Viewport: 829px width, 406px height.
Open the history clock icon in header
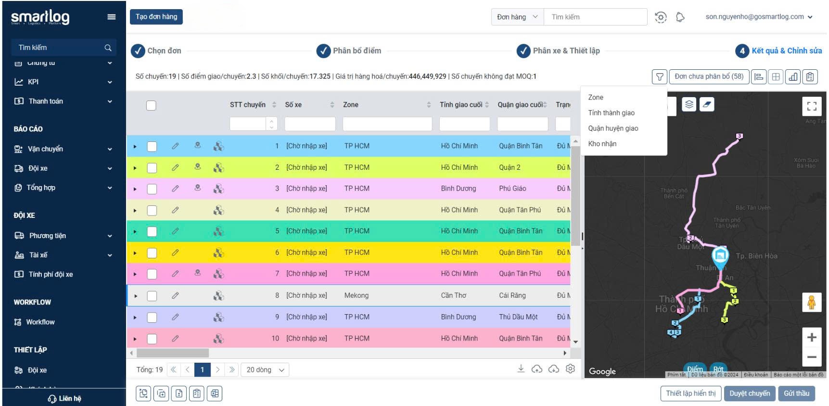661,17
